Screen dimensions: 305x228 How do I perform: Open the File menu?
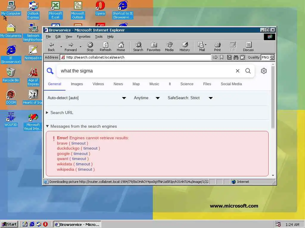click(x=48, y=37)
